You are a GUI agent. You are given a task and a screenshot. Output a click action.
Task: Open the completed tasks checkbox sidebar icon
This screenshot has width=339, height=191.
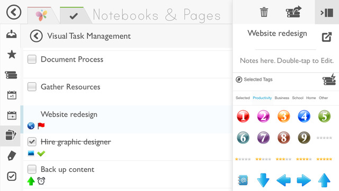(x=12, y=176)
